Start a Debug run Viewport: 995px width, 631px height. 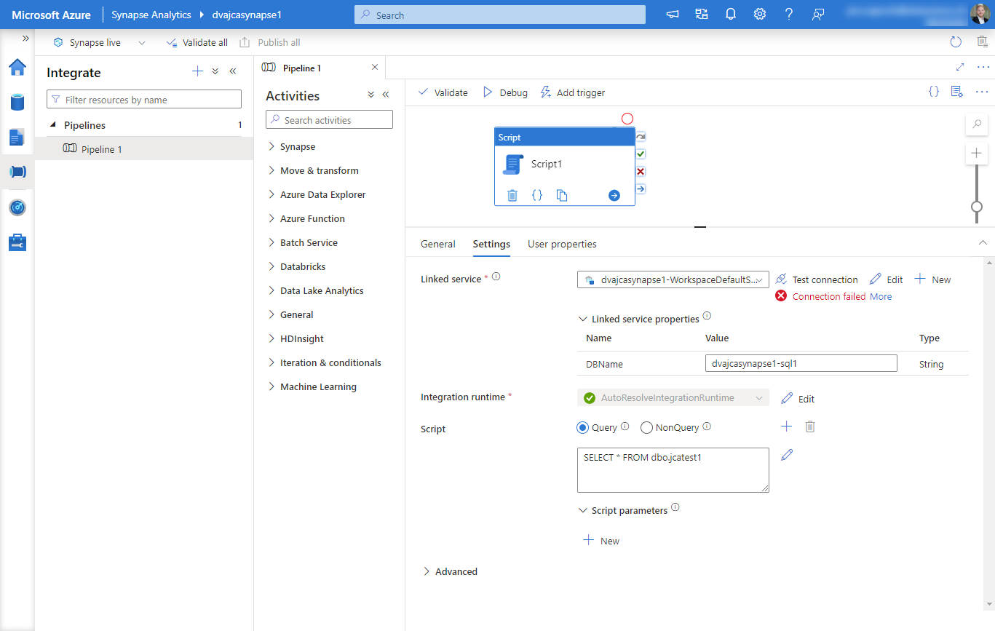point(505,92)
